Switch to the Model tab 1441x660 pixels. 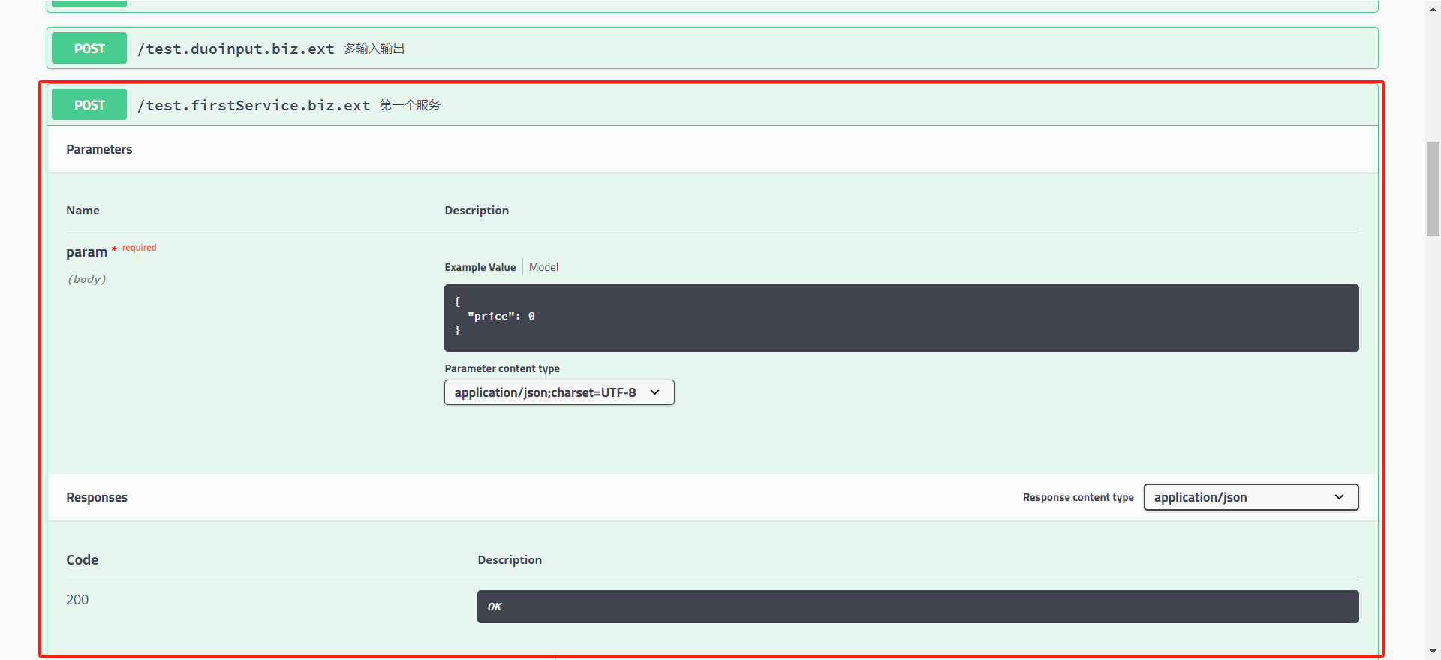pyautogui.click(x=543, y=267)
